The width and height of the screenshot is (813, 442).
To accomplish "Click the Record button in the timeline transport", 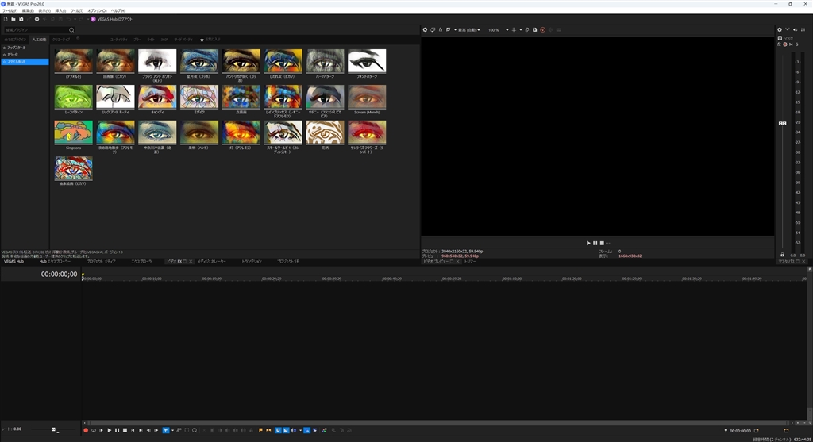I will [86, 430].
